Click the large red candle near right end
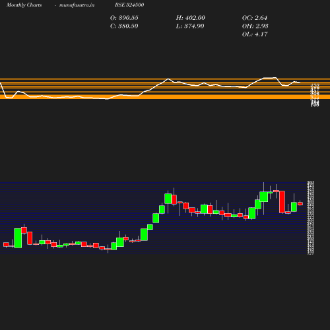The height and width of the screenshot is (330, 330). point(282,202)
